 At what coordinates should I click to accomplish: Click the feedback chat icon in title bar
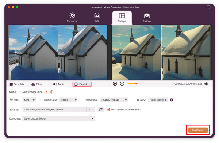(208, 7)
